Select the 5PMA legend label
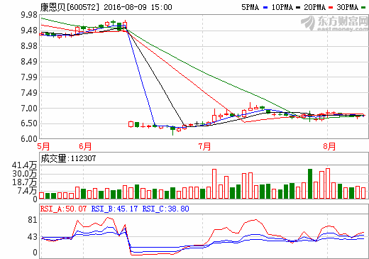Viewport: 369px width, 259px height. point(250,7)
